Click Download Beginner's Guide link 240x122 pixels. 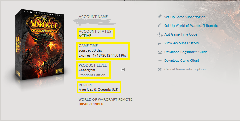click(186, 52)
